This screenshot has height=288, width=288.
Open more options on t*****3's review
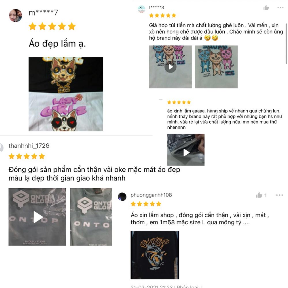pos(281,8)
